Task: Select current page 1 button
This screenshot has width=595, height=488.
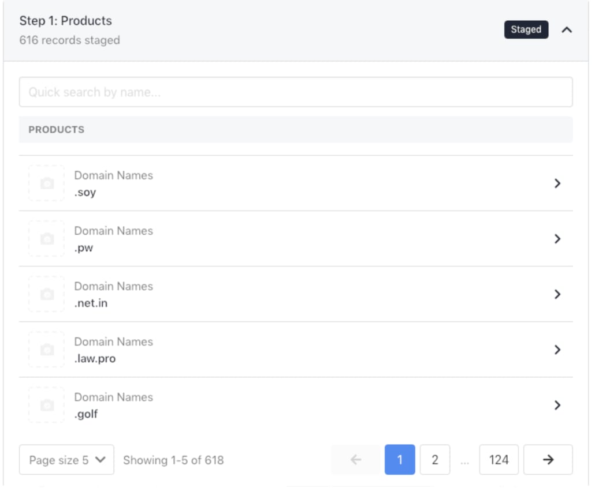Action: point(400,460)
